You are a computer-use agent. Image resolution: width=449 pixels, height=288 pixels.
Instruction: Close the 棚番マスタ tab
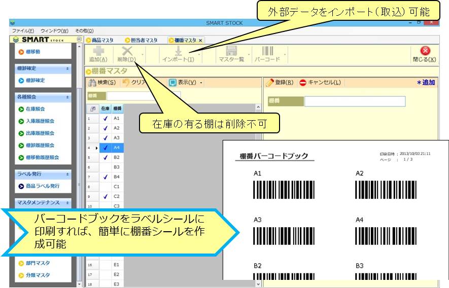[x=200, y=41]
